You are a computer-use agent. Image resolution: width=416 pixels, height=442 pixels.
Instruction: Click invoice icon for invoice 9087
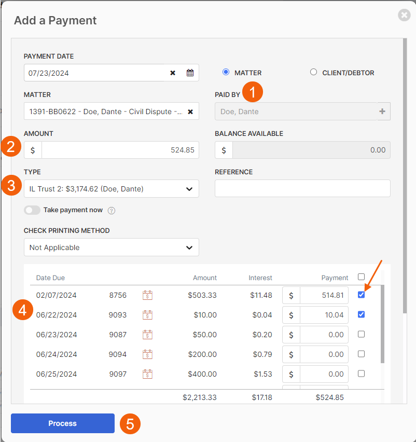coord(147,335)
